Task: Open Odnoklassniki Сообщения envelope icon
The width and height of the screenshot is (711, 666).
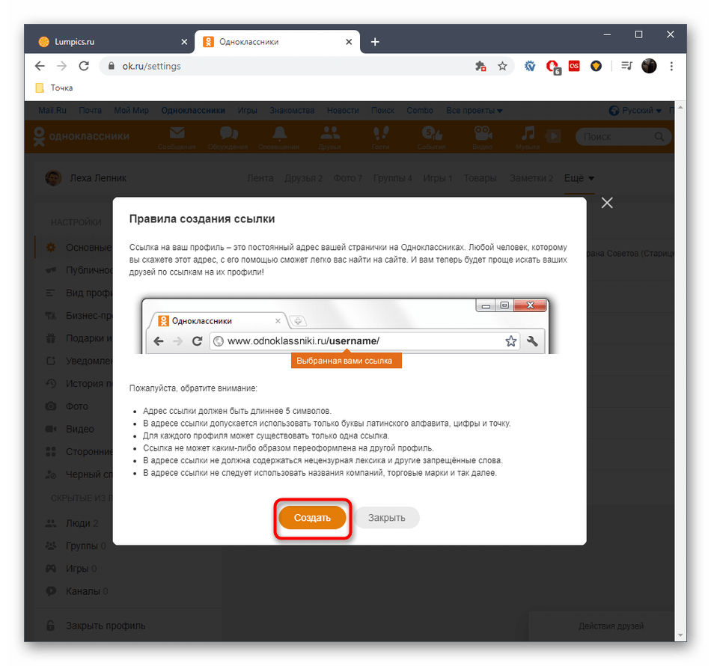Action: pos(177,135)
